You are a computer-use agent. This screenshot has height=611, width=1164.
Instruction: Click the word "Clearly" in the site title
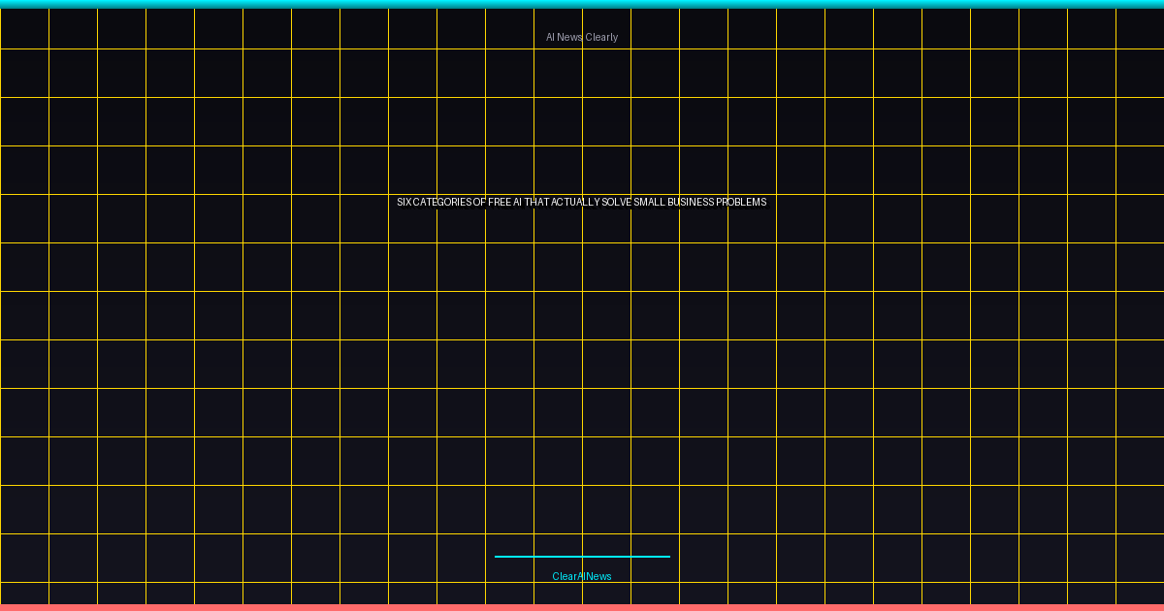coord(601,37)
